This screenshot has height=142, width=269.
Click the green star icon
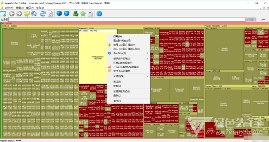click(x=83, y=13)
